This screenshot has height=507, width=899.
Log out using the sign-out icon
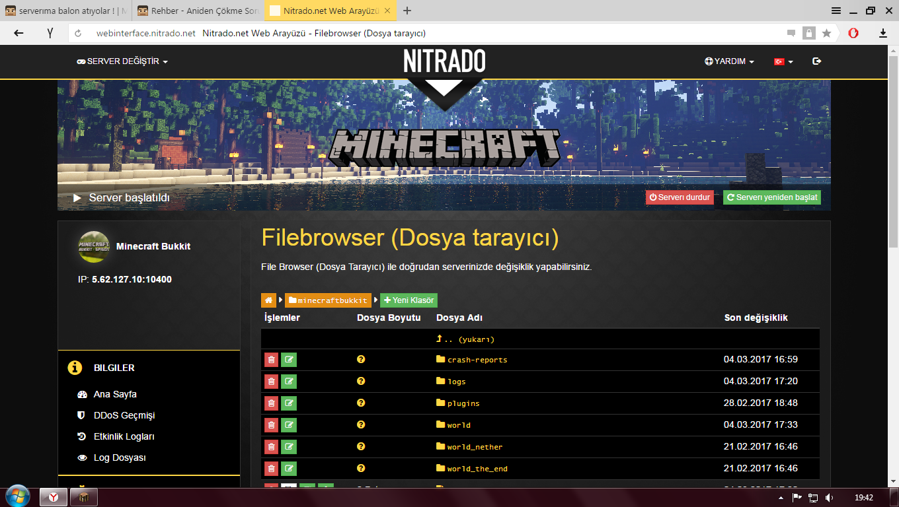pos(817,61)
